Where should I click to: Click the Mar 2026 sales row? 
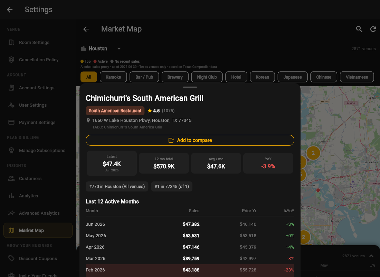point(190,258)
